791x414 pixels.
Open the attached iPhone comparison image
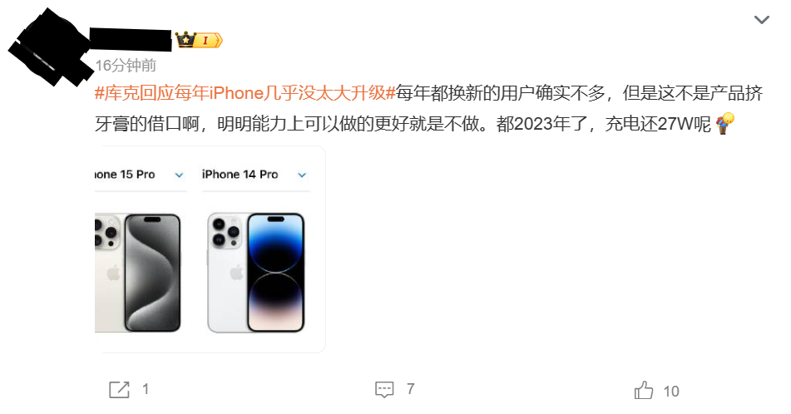(x=210, y=249)
